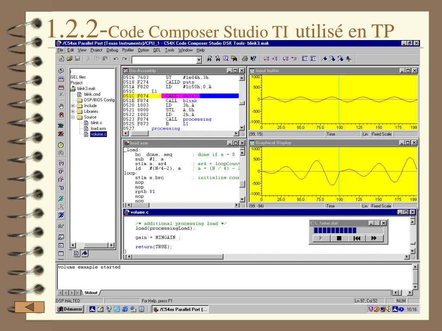
Task: Select the DSP/BIOS Config folder
Action: point(99,100)
